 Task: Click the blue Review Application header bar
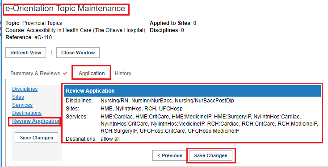[x=192, y=91]
